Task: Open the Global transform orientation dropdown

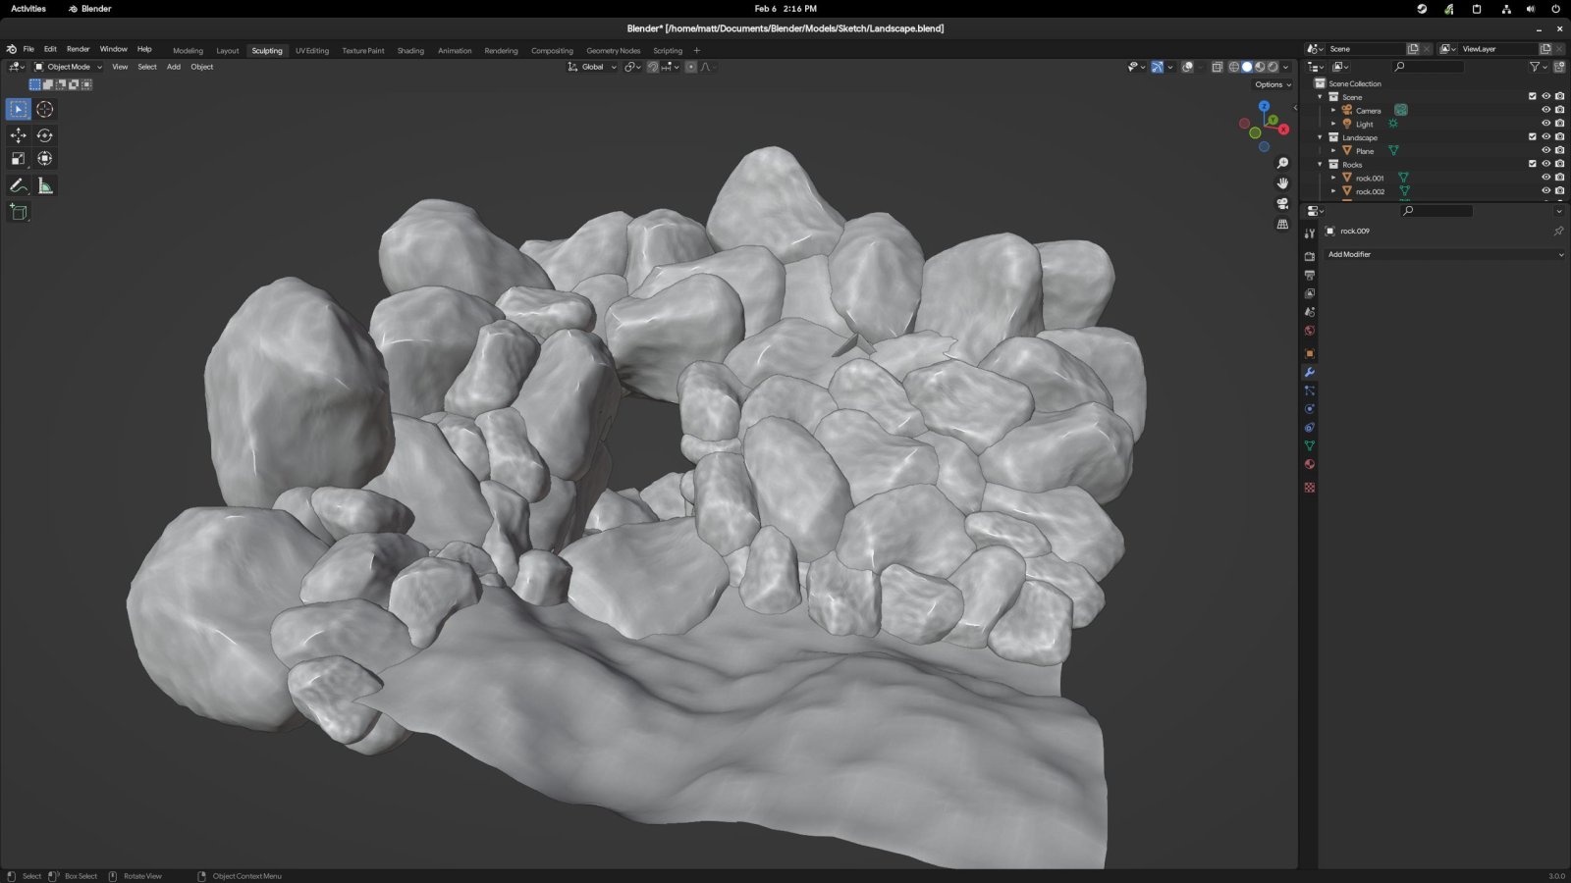Action: pos(592,67)
